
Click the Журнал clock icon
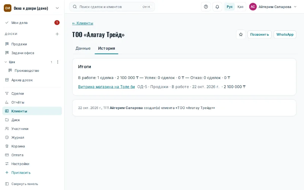click(7, 137)
